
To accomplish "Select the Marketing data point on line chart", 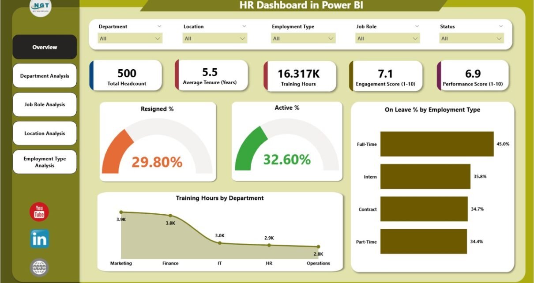I will pos(121,212).
